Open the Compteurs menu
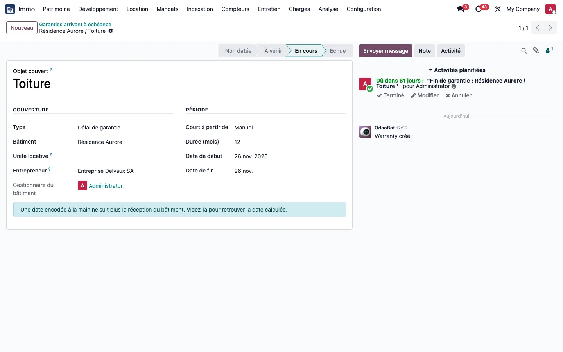Viewport: 563px width, 352px height. coord(235,9)
